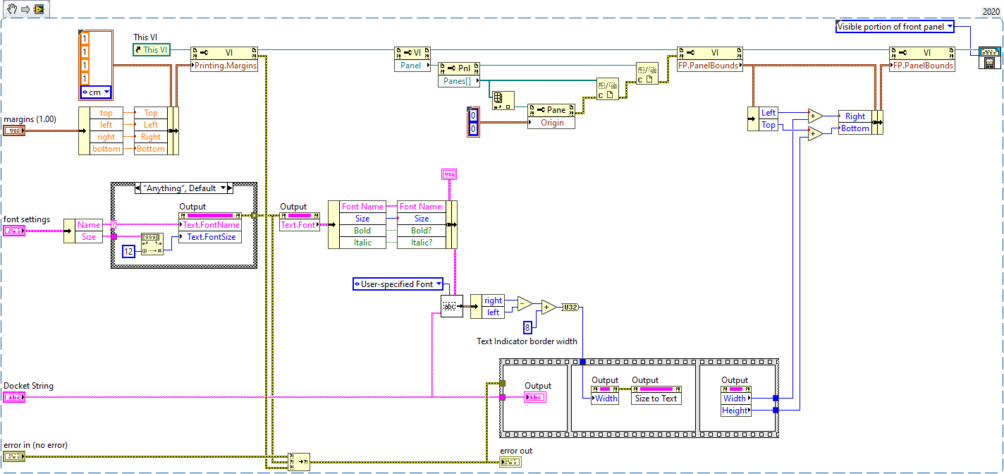Select the Print VI panel icon
Image resolution: width=1004 pixels, height=474 pixels.
coord(988,58)
